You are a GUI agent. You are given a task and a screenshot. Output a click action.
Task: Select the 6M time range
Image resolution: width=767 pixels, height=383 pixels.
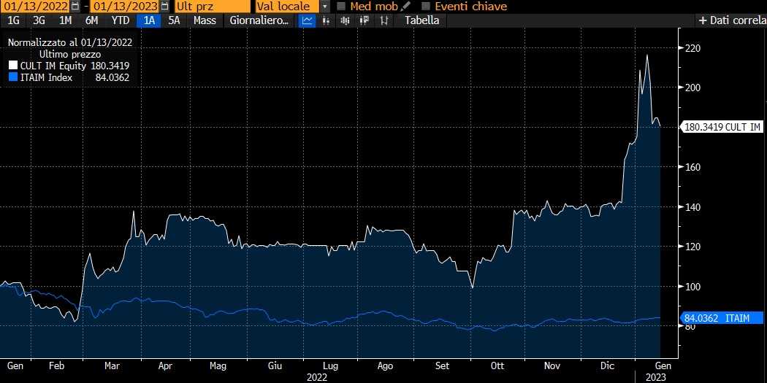91,20
